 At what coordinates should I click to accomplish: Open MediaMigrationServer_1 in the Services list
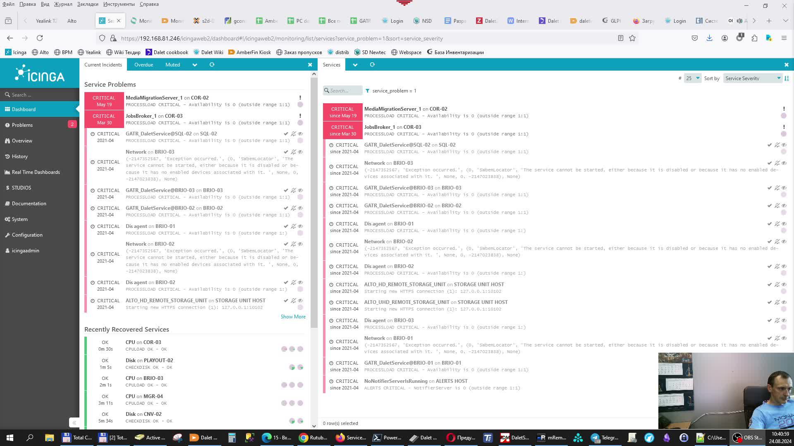[x=392, y=109]
